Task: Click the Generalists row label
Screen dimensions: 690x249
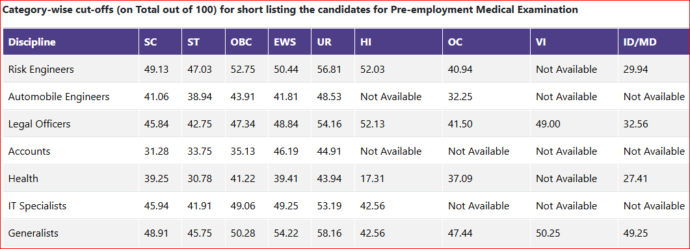Action: point(33,233)
